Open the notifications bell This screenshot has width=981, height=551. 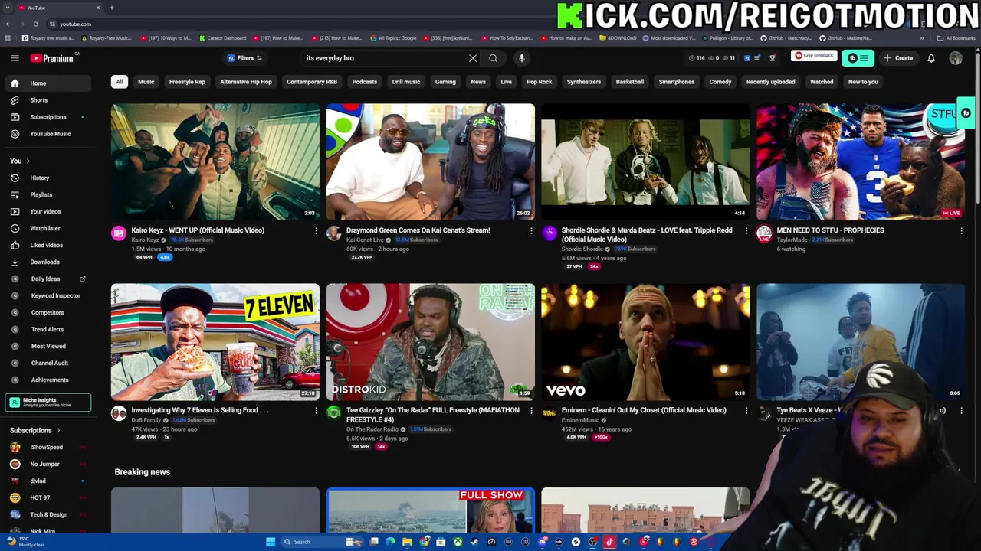931,58
